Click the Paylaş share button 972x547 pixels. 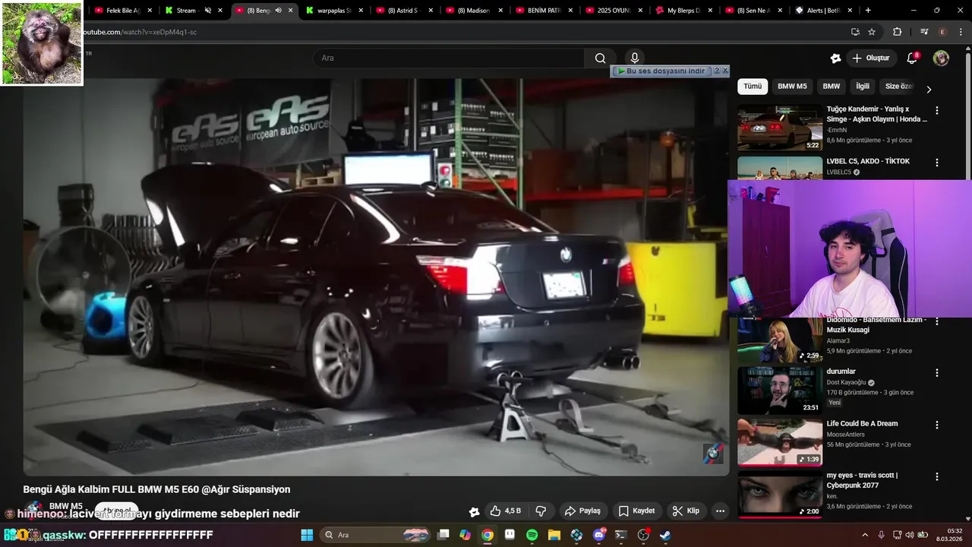pyautogui.click(x=582, y=511)
